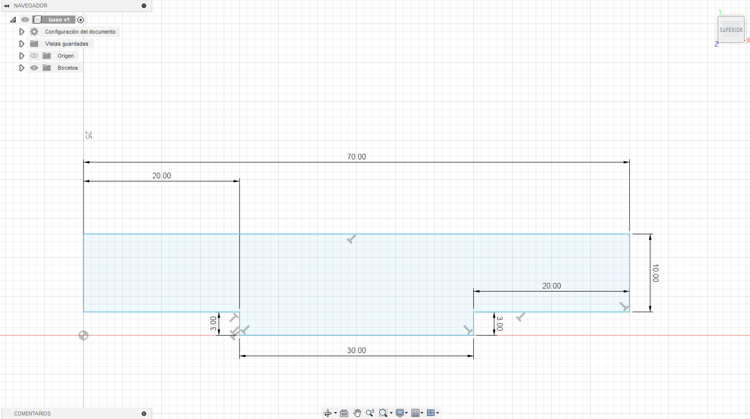Screen dimensions: 750x419
Task: Expand Configuración del documento node
Action: (22, 32)
